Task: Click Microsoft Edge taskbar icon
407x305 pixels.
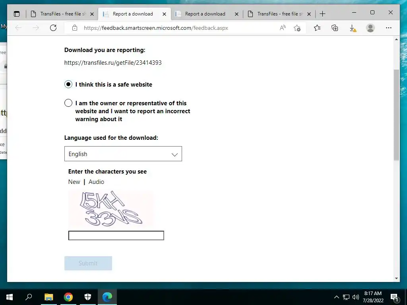Action: click(x=107, y=297)
